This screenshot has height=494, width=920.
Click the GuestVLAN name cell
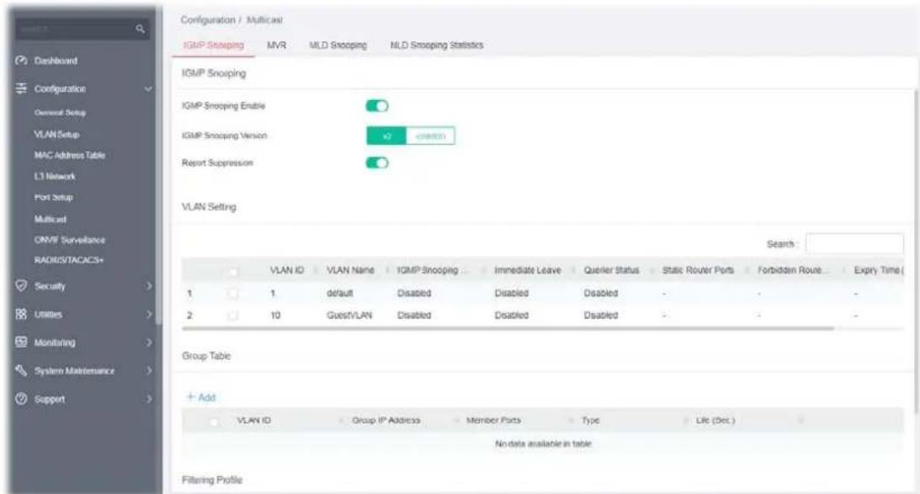349,316
